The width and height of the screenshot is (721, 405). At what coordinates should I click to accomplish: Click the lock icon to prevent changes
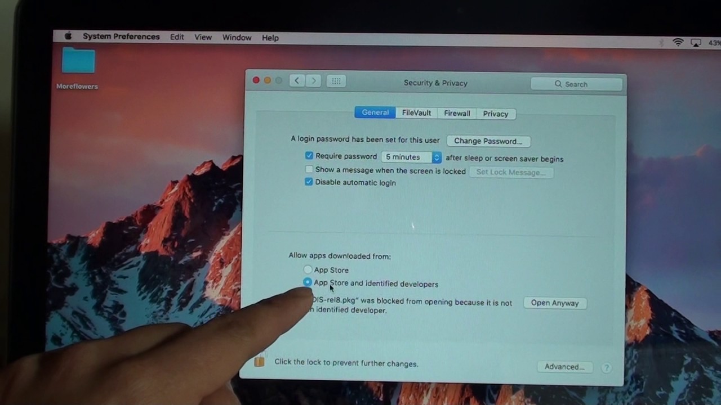coord(259,361)
